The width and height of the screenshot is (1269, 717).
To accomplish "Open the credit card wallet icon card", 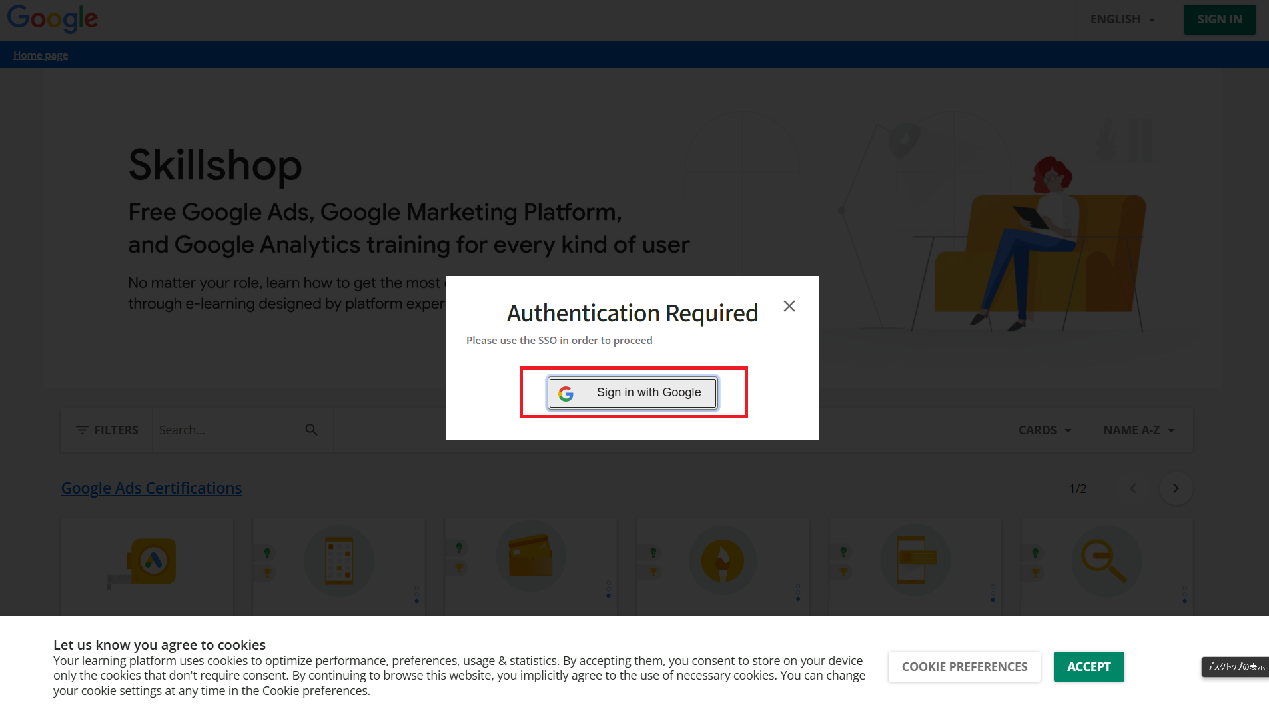I will coord(531,568).
